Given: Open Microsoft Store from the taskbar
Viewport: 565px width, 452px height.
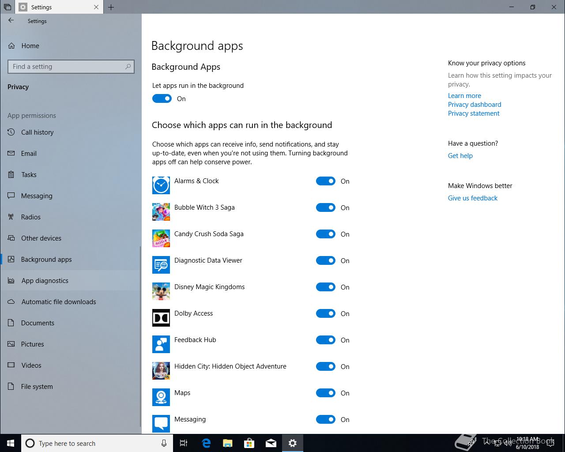Looking at the screenshot, I should click(249, 443).
